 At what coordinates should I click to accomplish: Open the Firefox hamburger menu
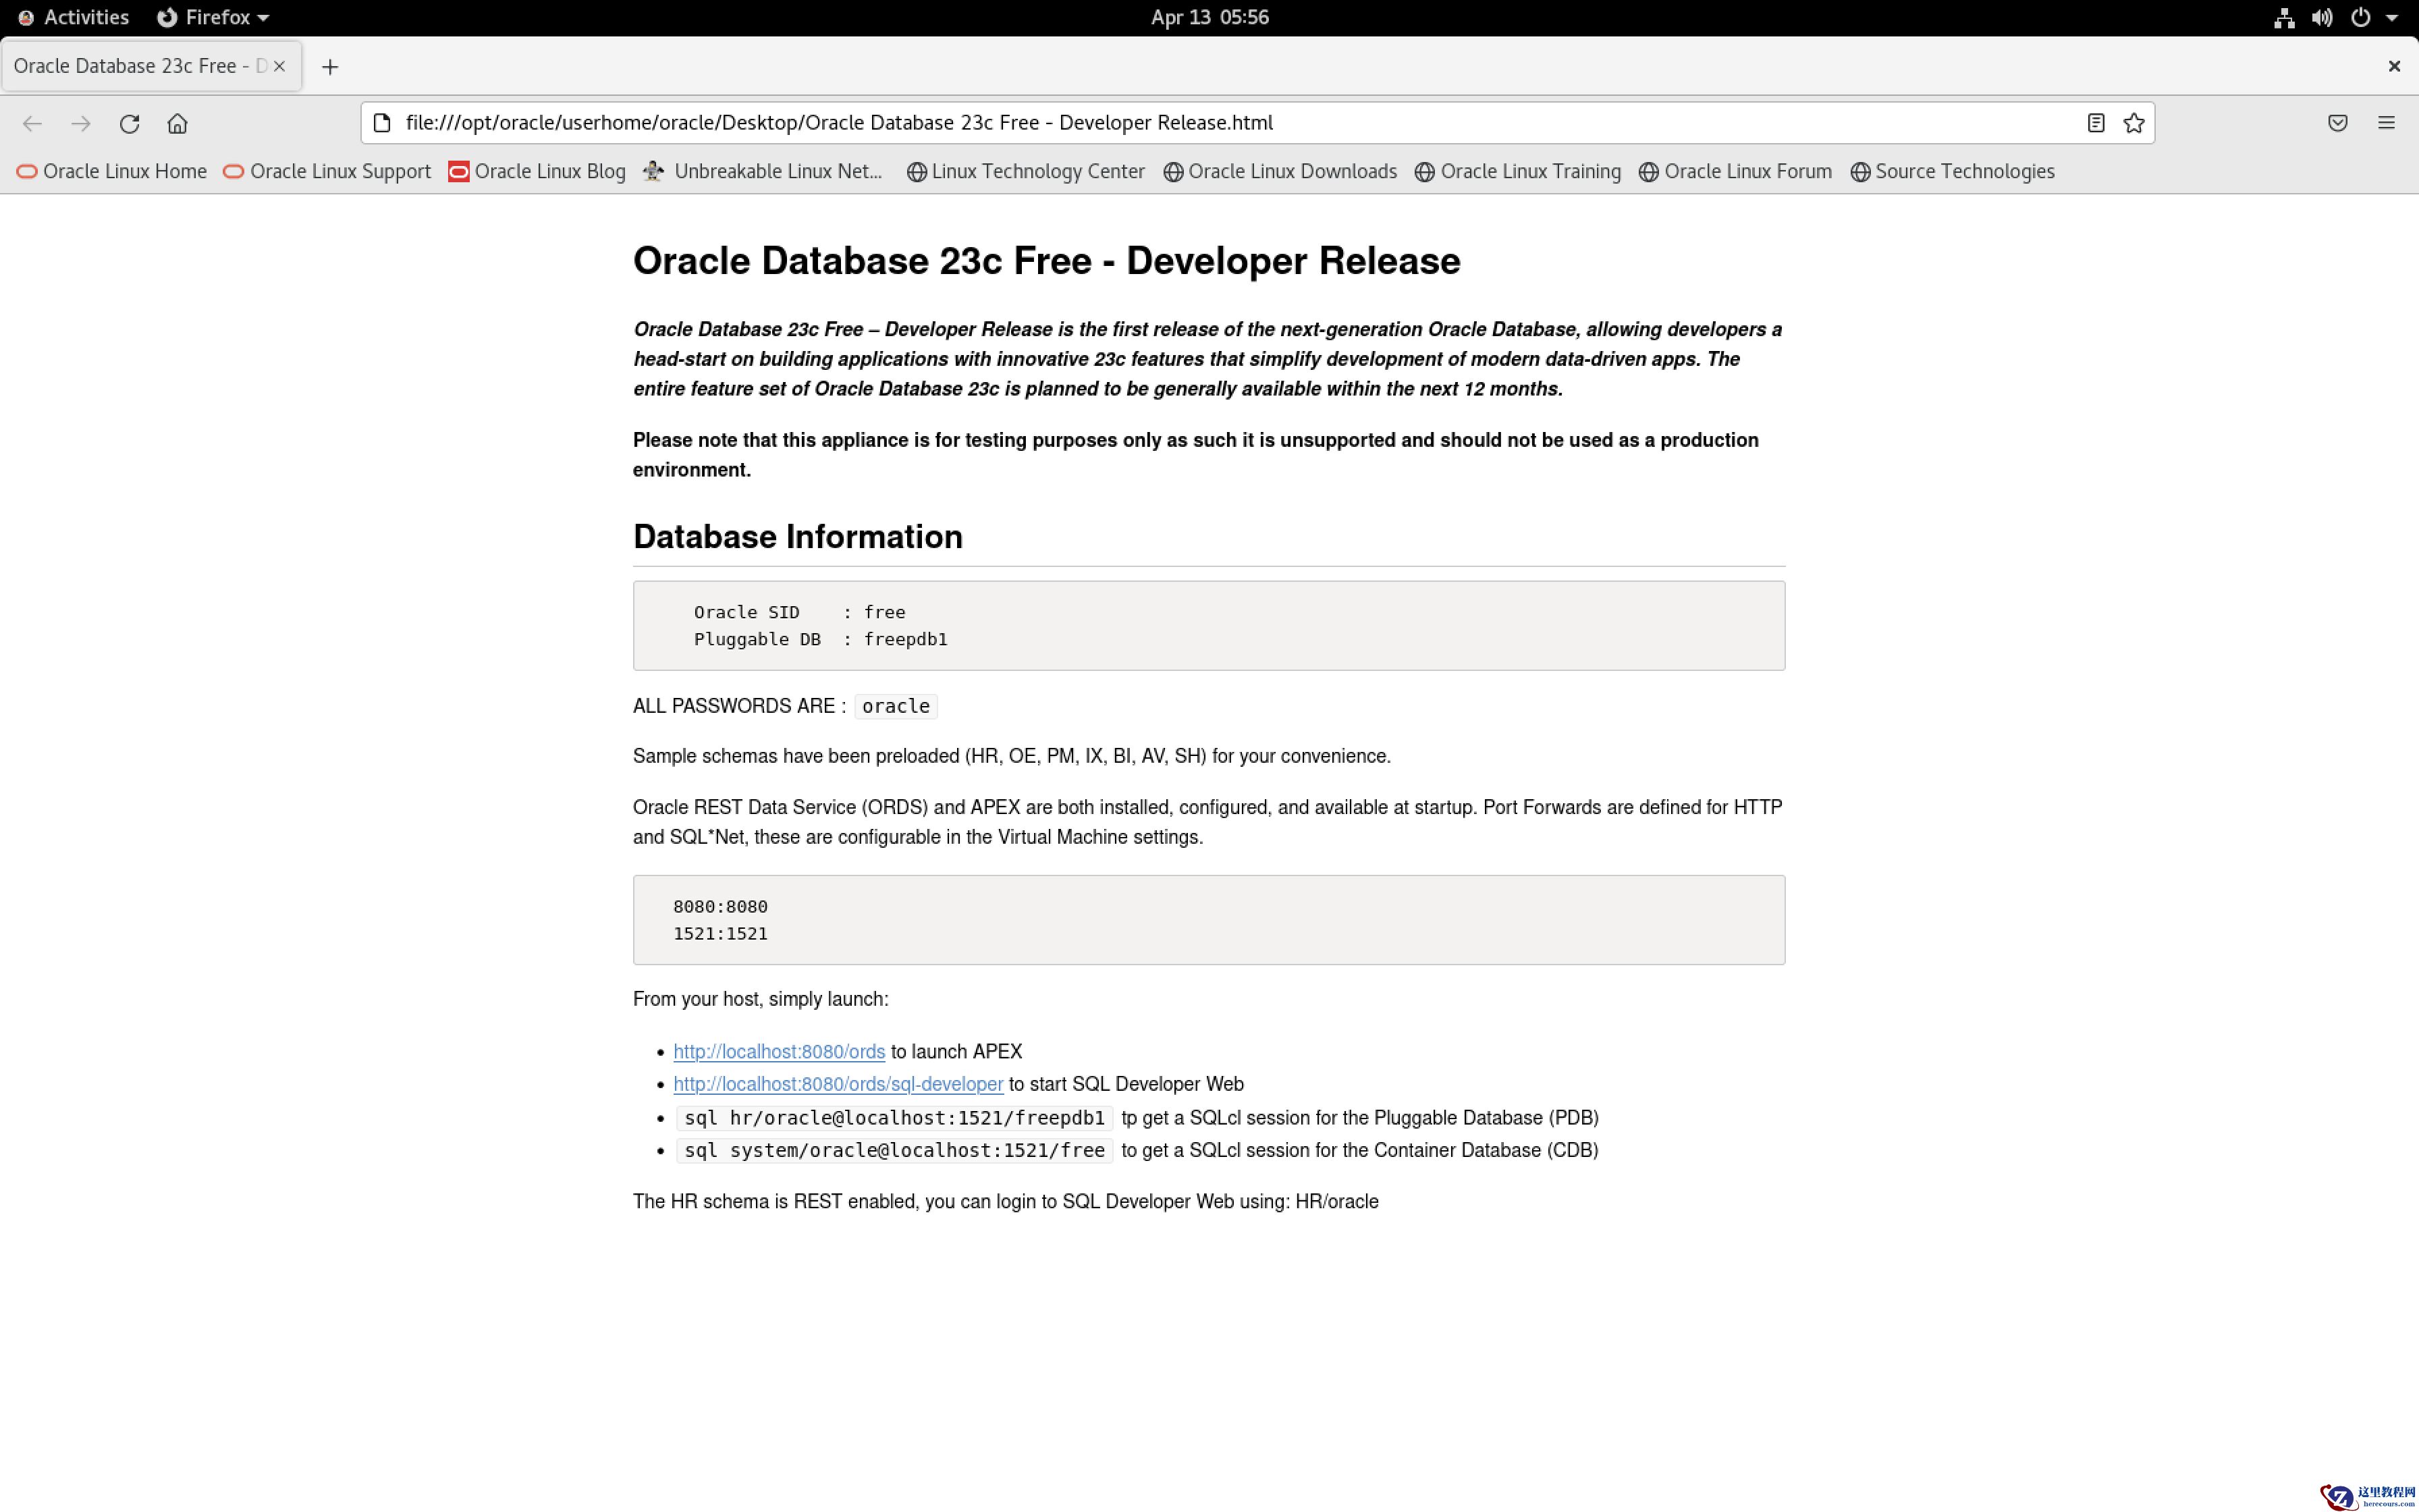tap(2385, 123)
